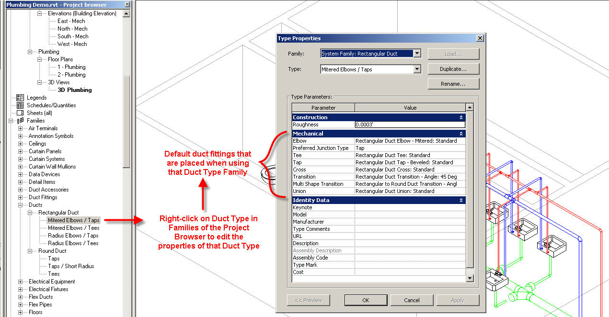
Task: Open the 3D Plumbing view
Action: coord(74,90)
